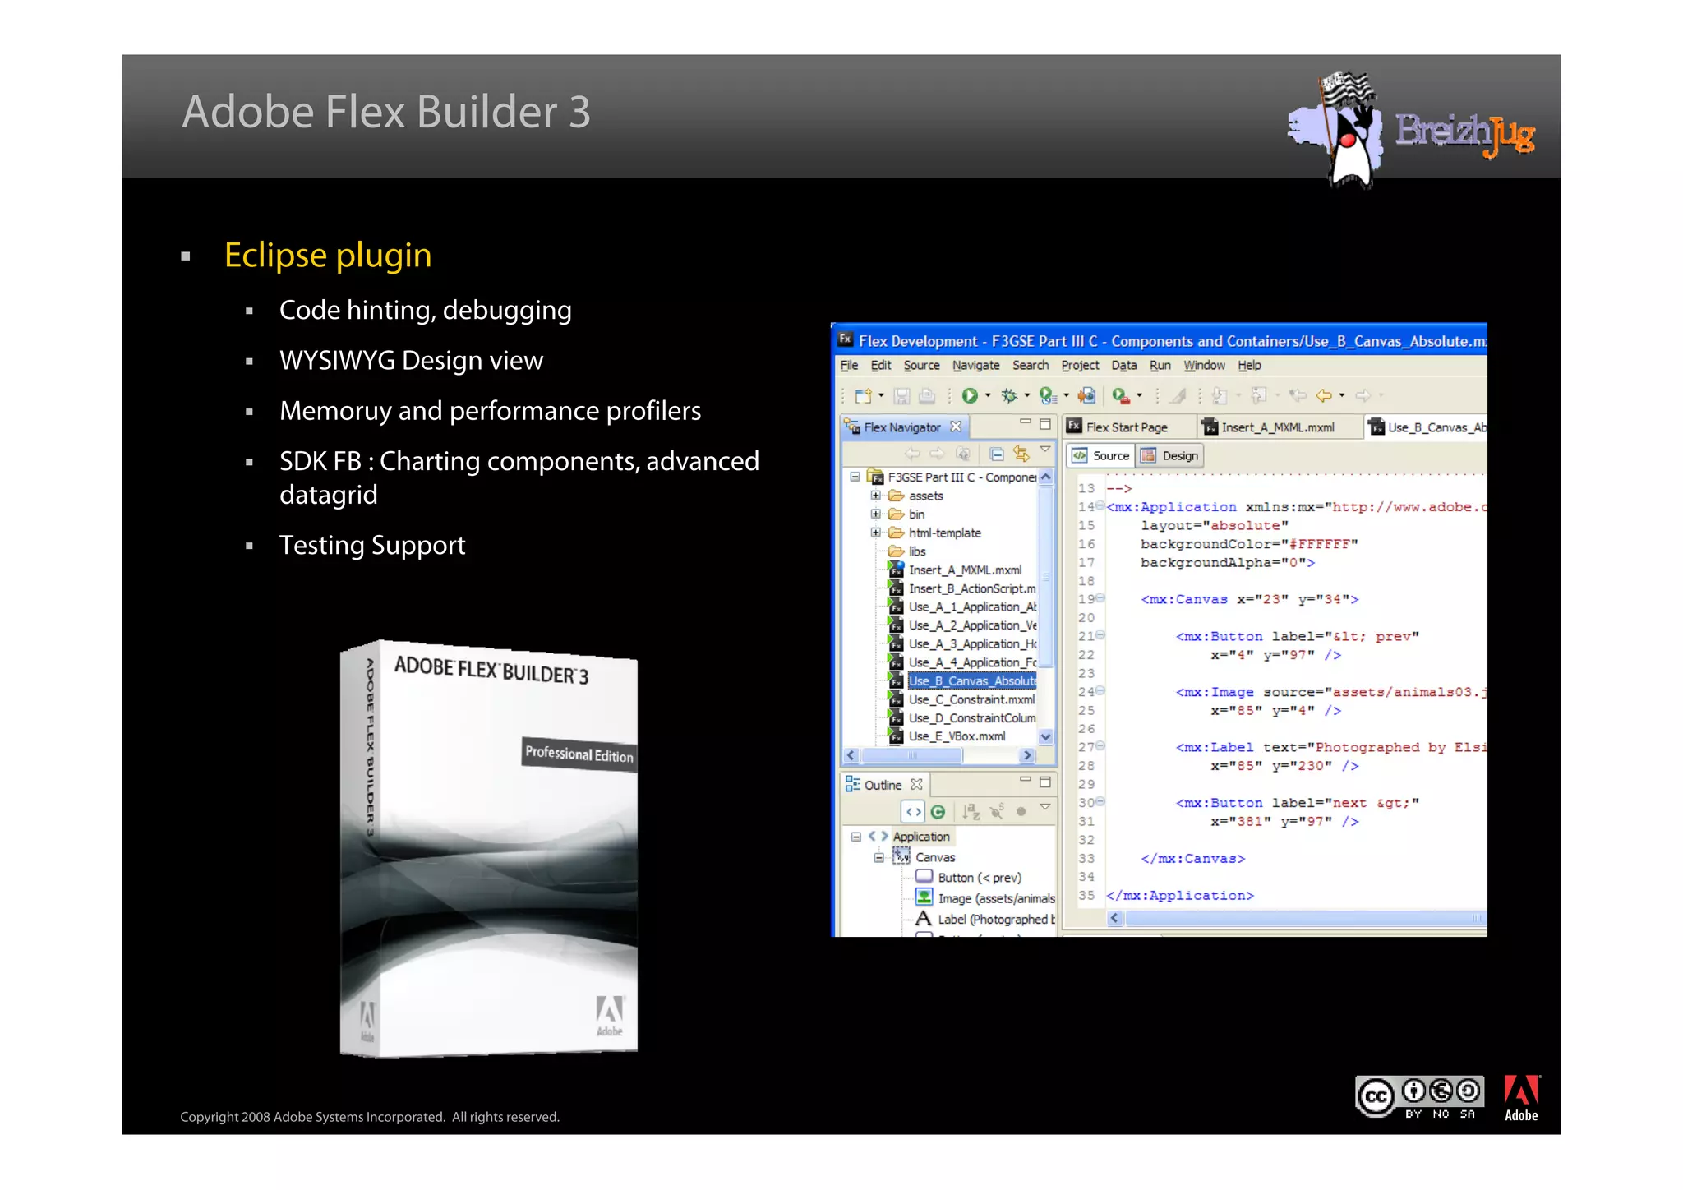This screenshot has height=1190, width=1683.
Task: Click the Fx project icon for F3GSE Part III C
Action: point(876,477)
